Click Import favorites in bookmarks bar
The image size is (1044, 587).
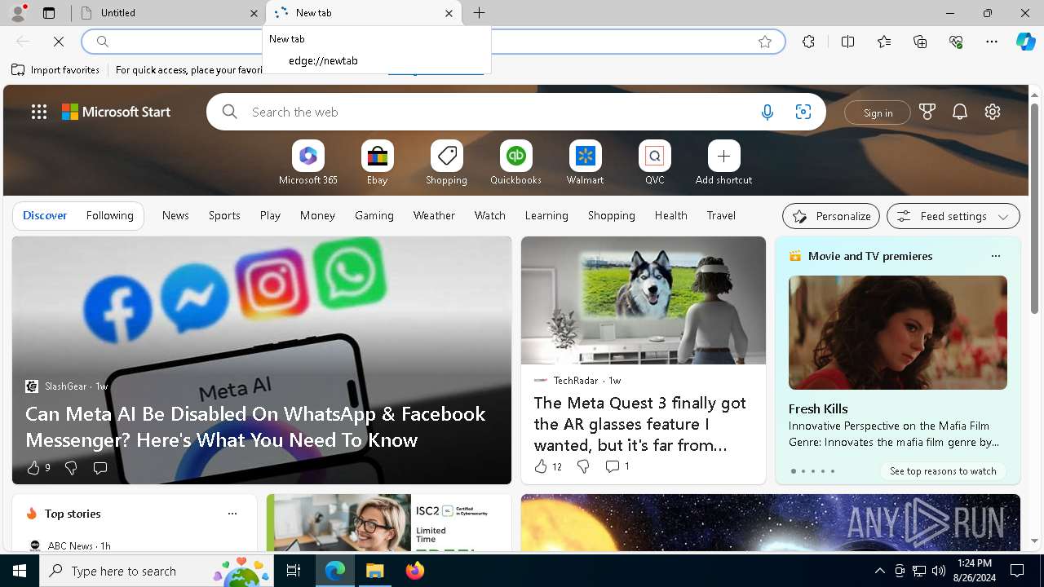tap(55, 70)
